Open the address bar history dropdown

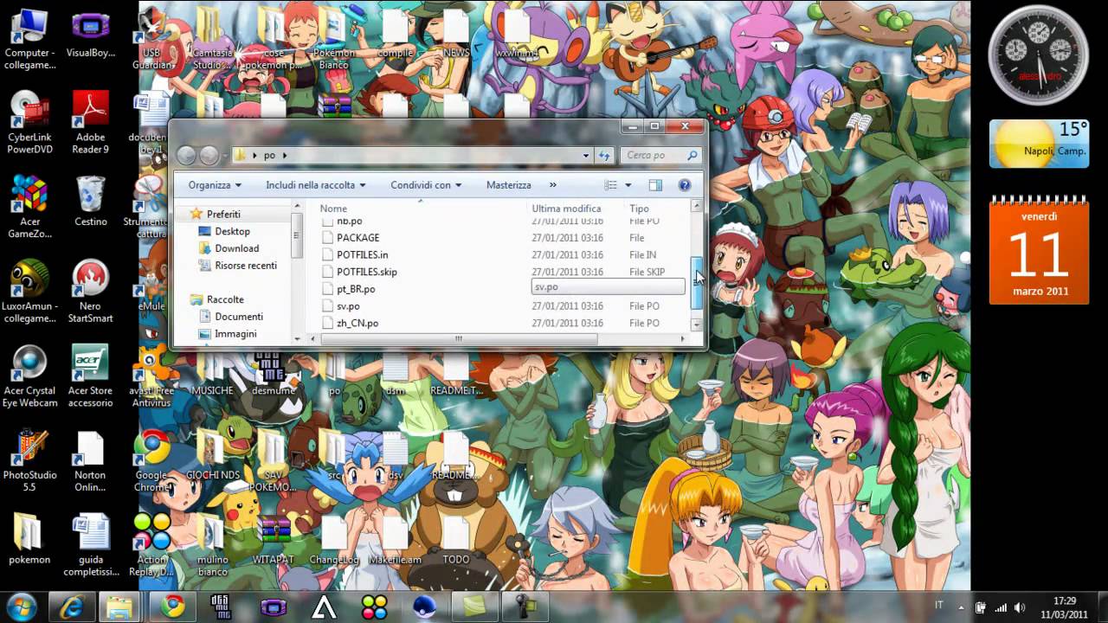click(x=587, y=156)
